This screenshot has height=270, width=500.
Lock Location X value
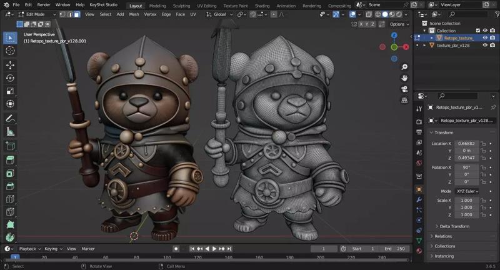(x=483, y=144)
